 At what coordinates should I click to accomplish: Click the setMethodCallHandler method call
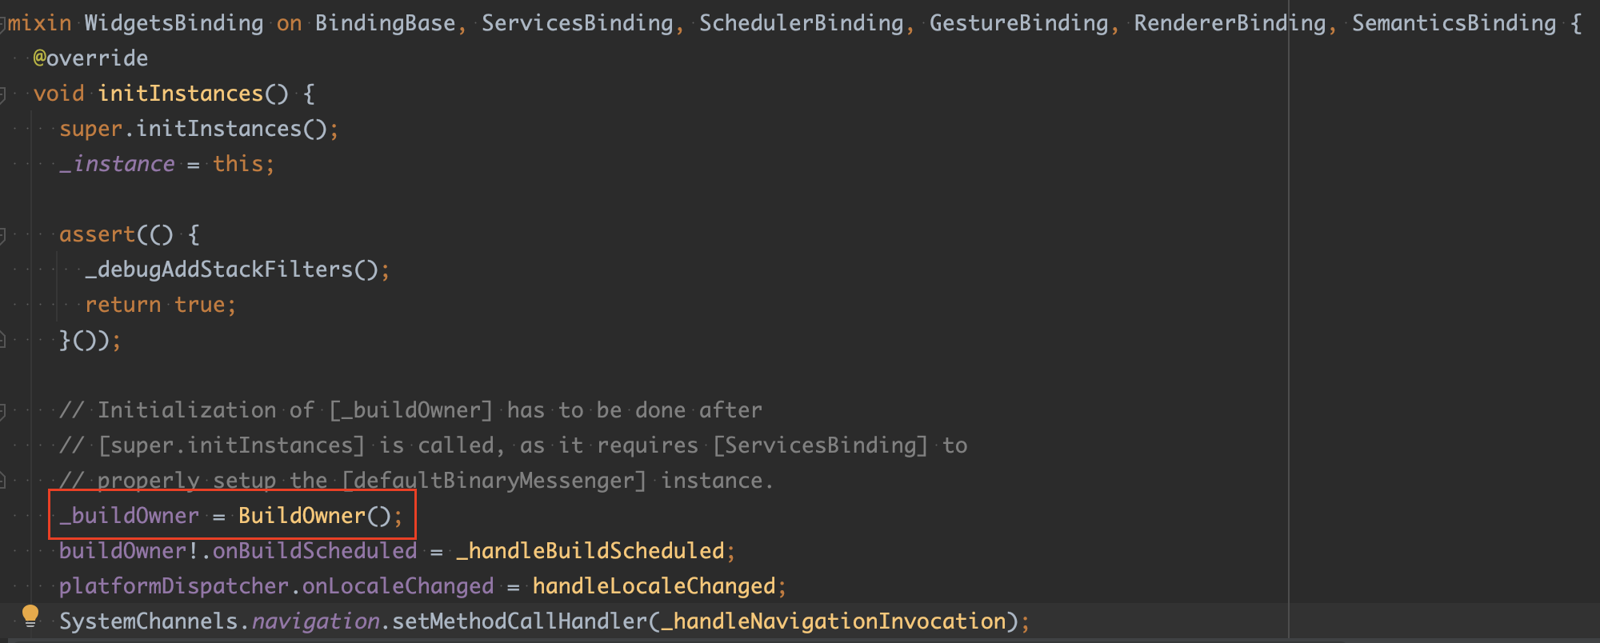[519, 621]
